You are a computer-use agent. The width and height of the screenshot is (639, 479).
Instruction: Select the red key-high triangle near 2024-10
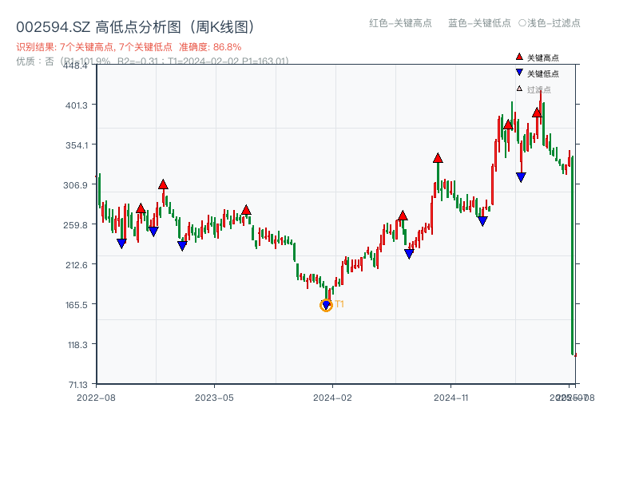(x=438, y=158)
